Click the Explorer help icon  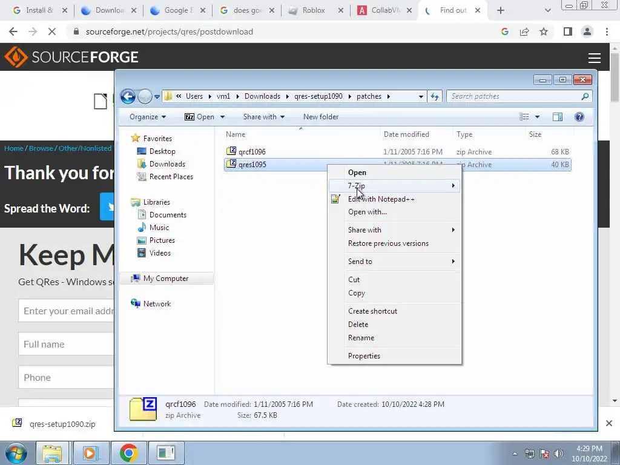[x=579, y=117]
